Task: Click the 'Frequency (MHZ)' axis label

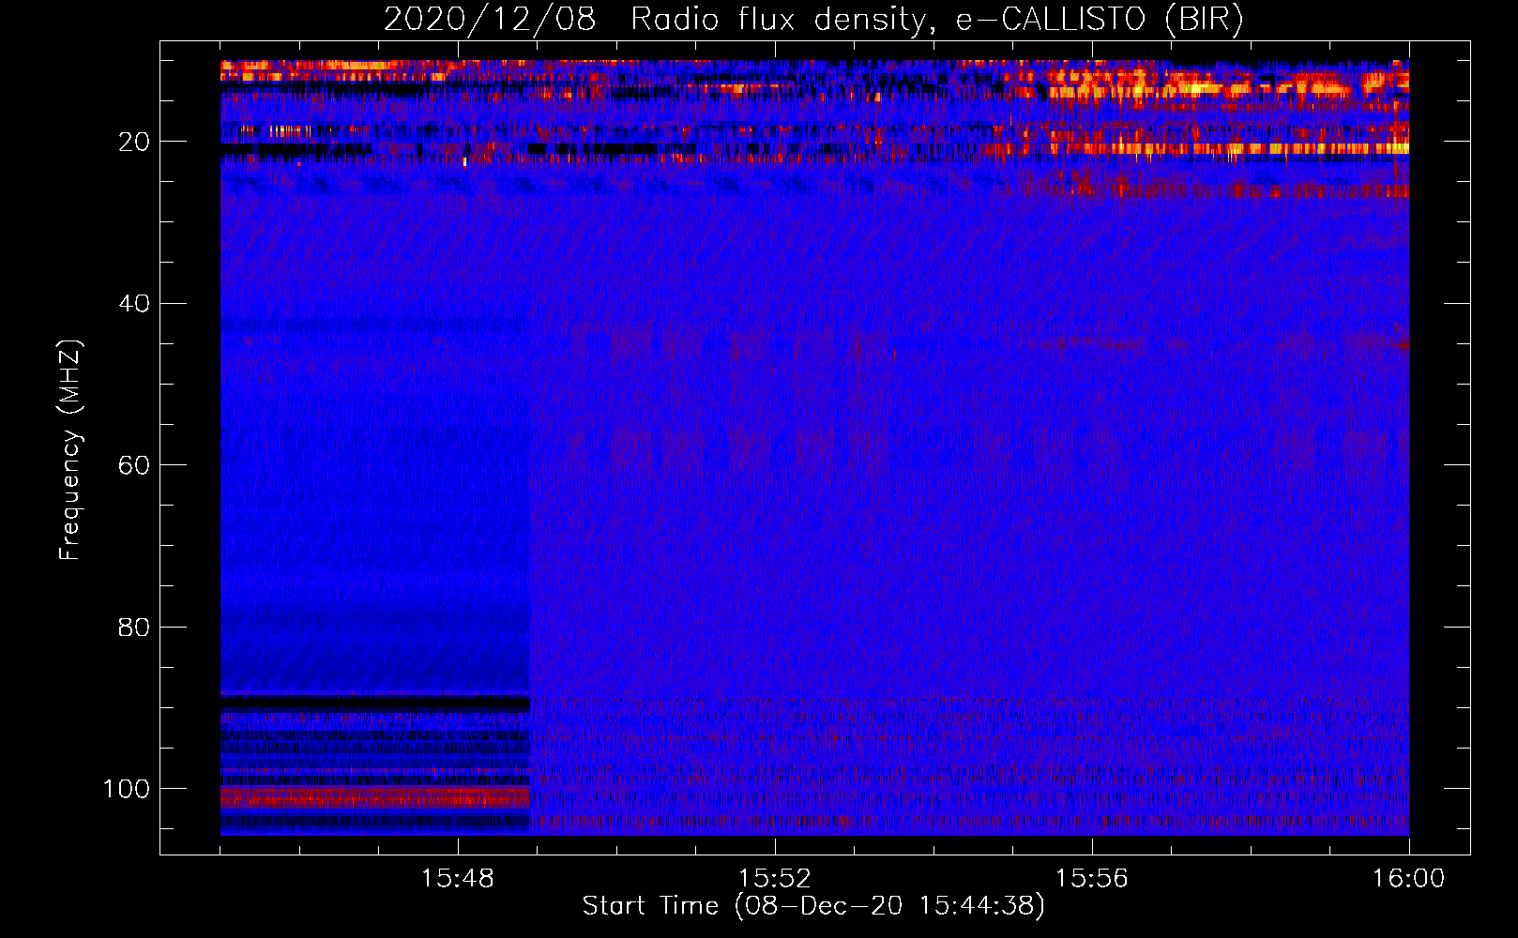Action: tap(70, 449)
